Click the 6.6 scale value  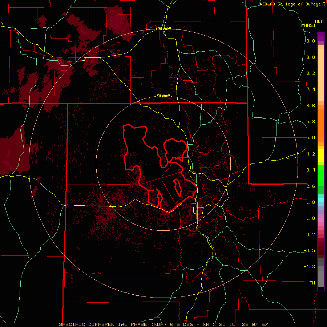pyautogui.click(x=311, y=105)
